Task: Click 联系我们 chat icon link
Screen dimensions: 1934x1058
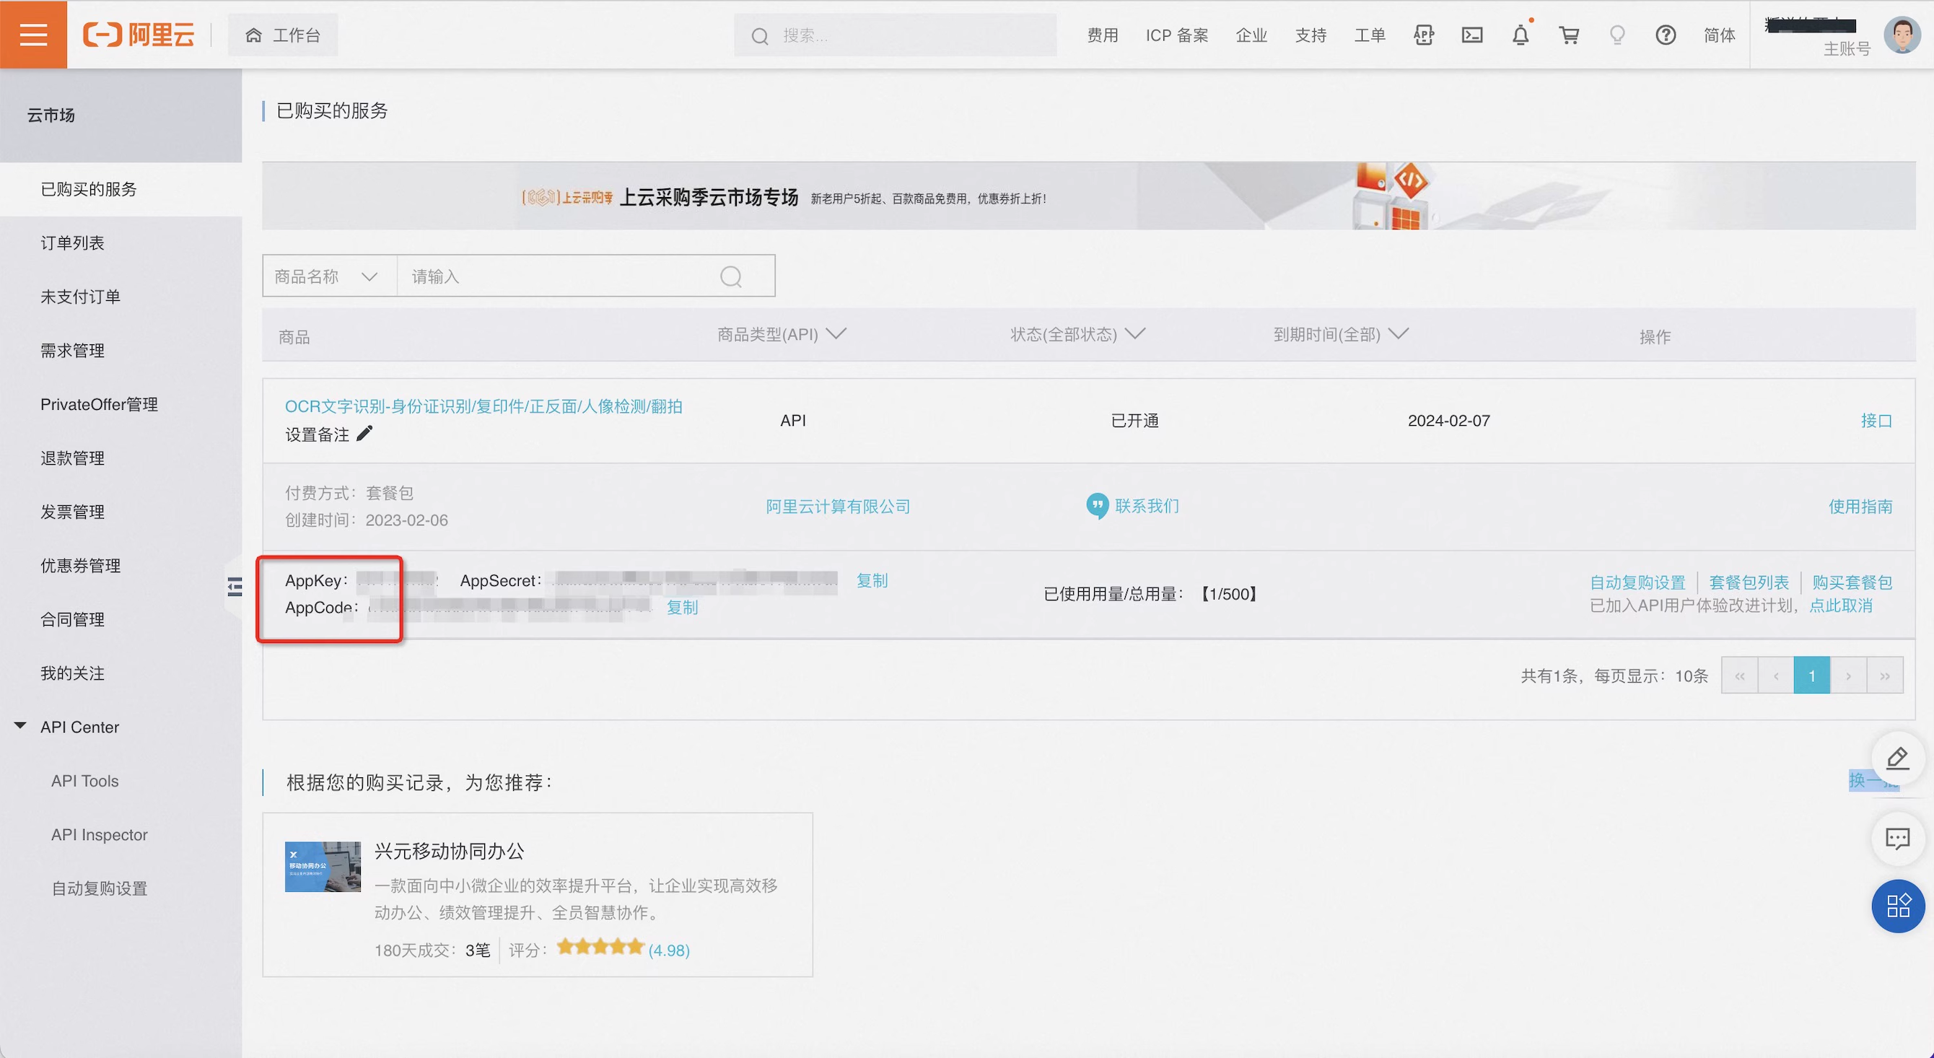Action: point(1133,506)
